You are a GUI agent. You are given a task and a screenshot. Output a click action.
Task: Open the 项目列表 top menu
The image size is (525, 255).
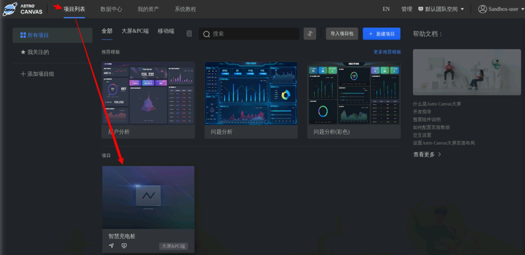(74, 9)
